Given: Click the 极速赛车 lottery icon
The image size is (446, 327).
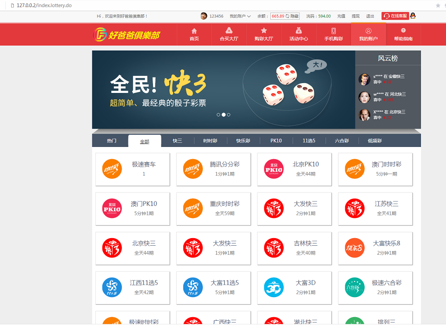Looking at the screenshot, I should [x=112, y=169].
